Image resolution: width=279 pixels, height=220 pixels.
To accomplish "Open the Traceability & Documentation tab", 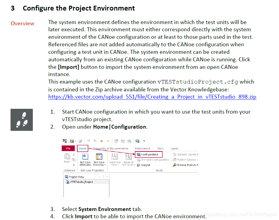I will pyautogui.click(x=110, y=148).
